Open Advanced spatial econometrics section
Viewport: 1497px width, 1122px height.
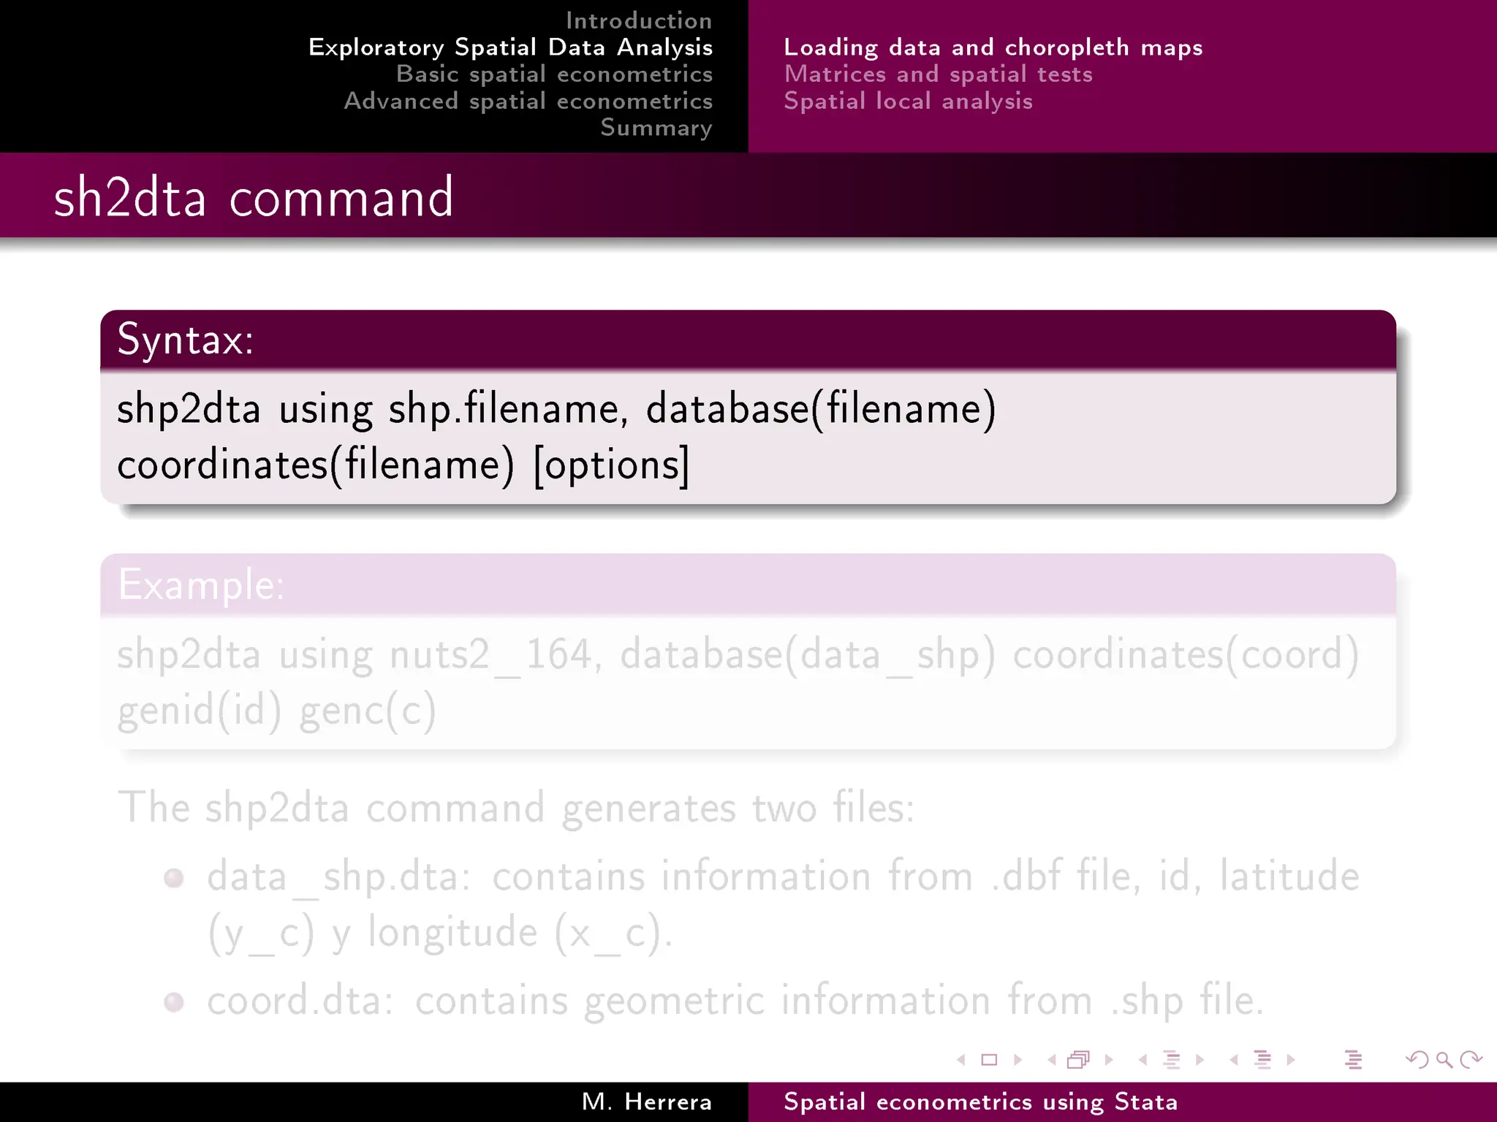click(x=528, y=101)
